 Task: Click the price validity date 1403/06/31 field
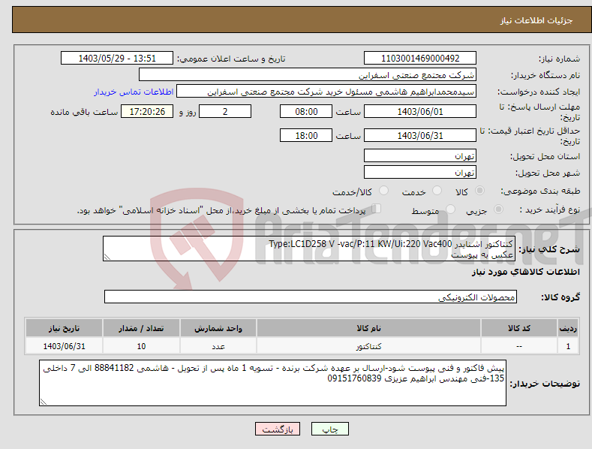(x=420, y=135)
